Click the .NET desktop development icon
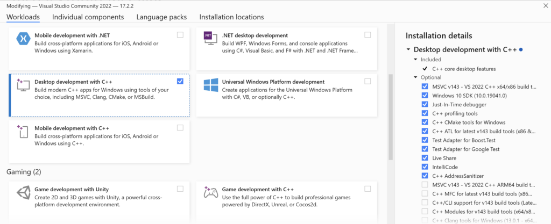551x224 pixels. (211, 39)
